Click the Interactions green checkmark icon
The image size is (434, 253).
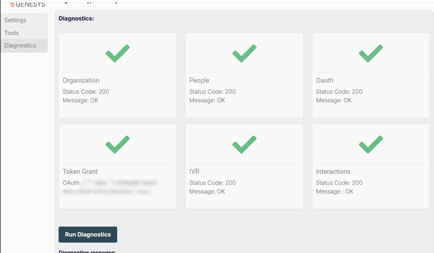point(371,145)
